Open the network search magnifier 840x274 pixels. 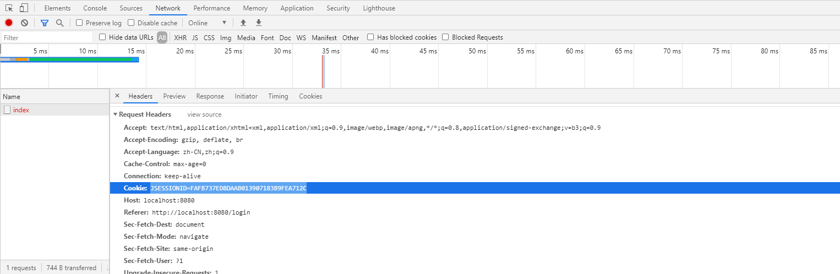(59, 23)
